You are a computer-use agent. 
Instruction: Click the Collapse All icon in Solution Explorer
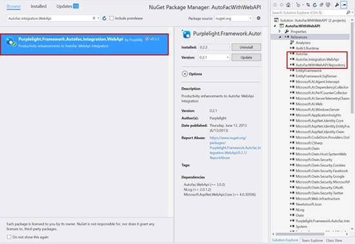[321, 5]
